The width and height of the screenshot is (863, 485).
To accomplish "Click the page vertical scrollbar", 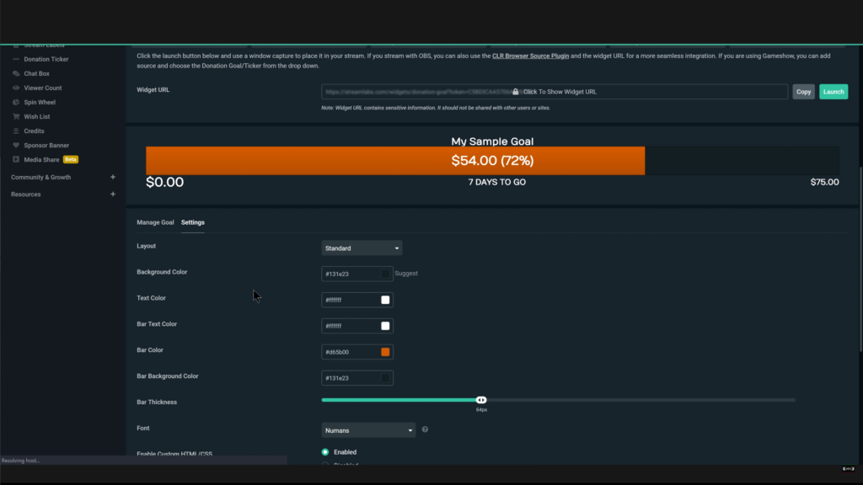I will pyautogui.click(x=860, y=258).
